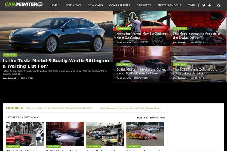Click author Wes Lungwitz under Tesla article

tap(10, 78)
